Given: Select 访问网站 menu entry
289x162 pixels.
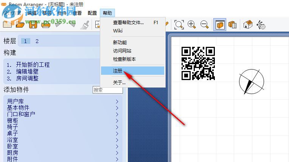Looking at the screenshot, I should 133,51.
